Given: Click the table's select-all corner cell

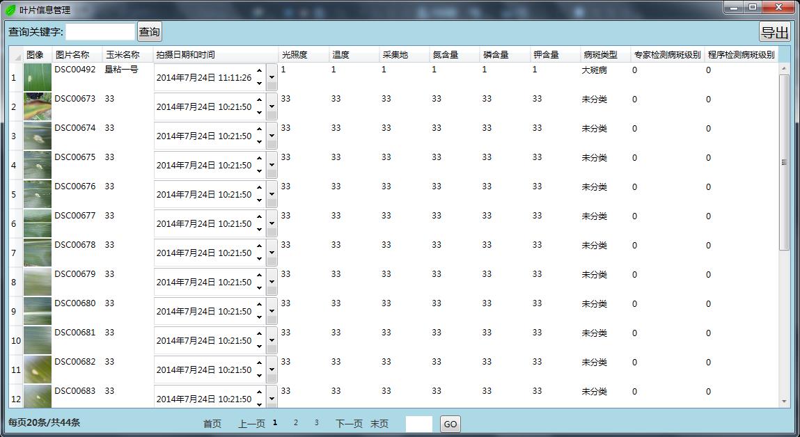Looking at the screenshot, I should [x=16, y=54].
